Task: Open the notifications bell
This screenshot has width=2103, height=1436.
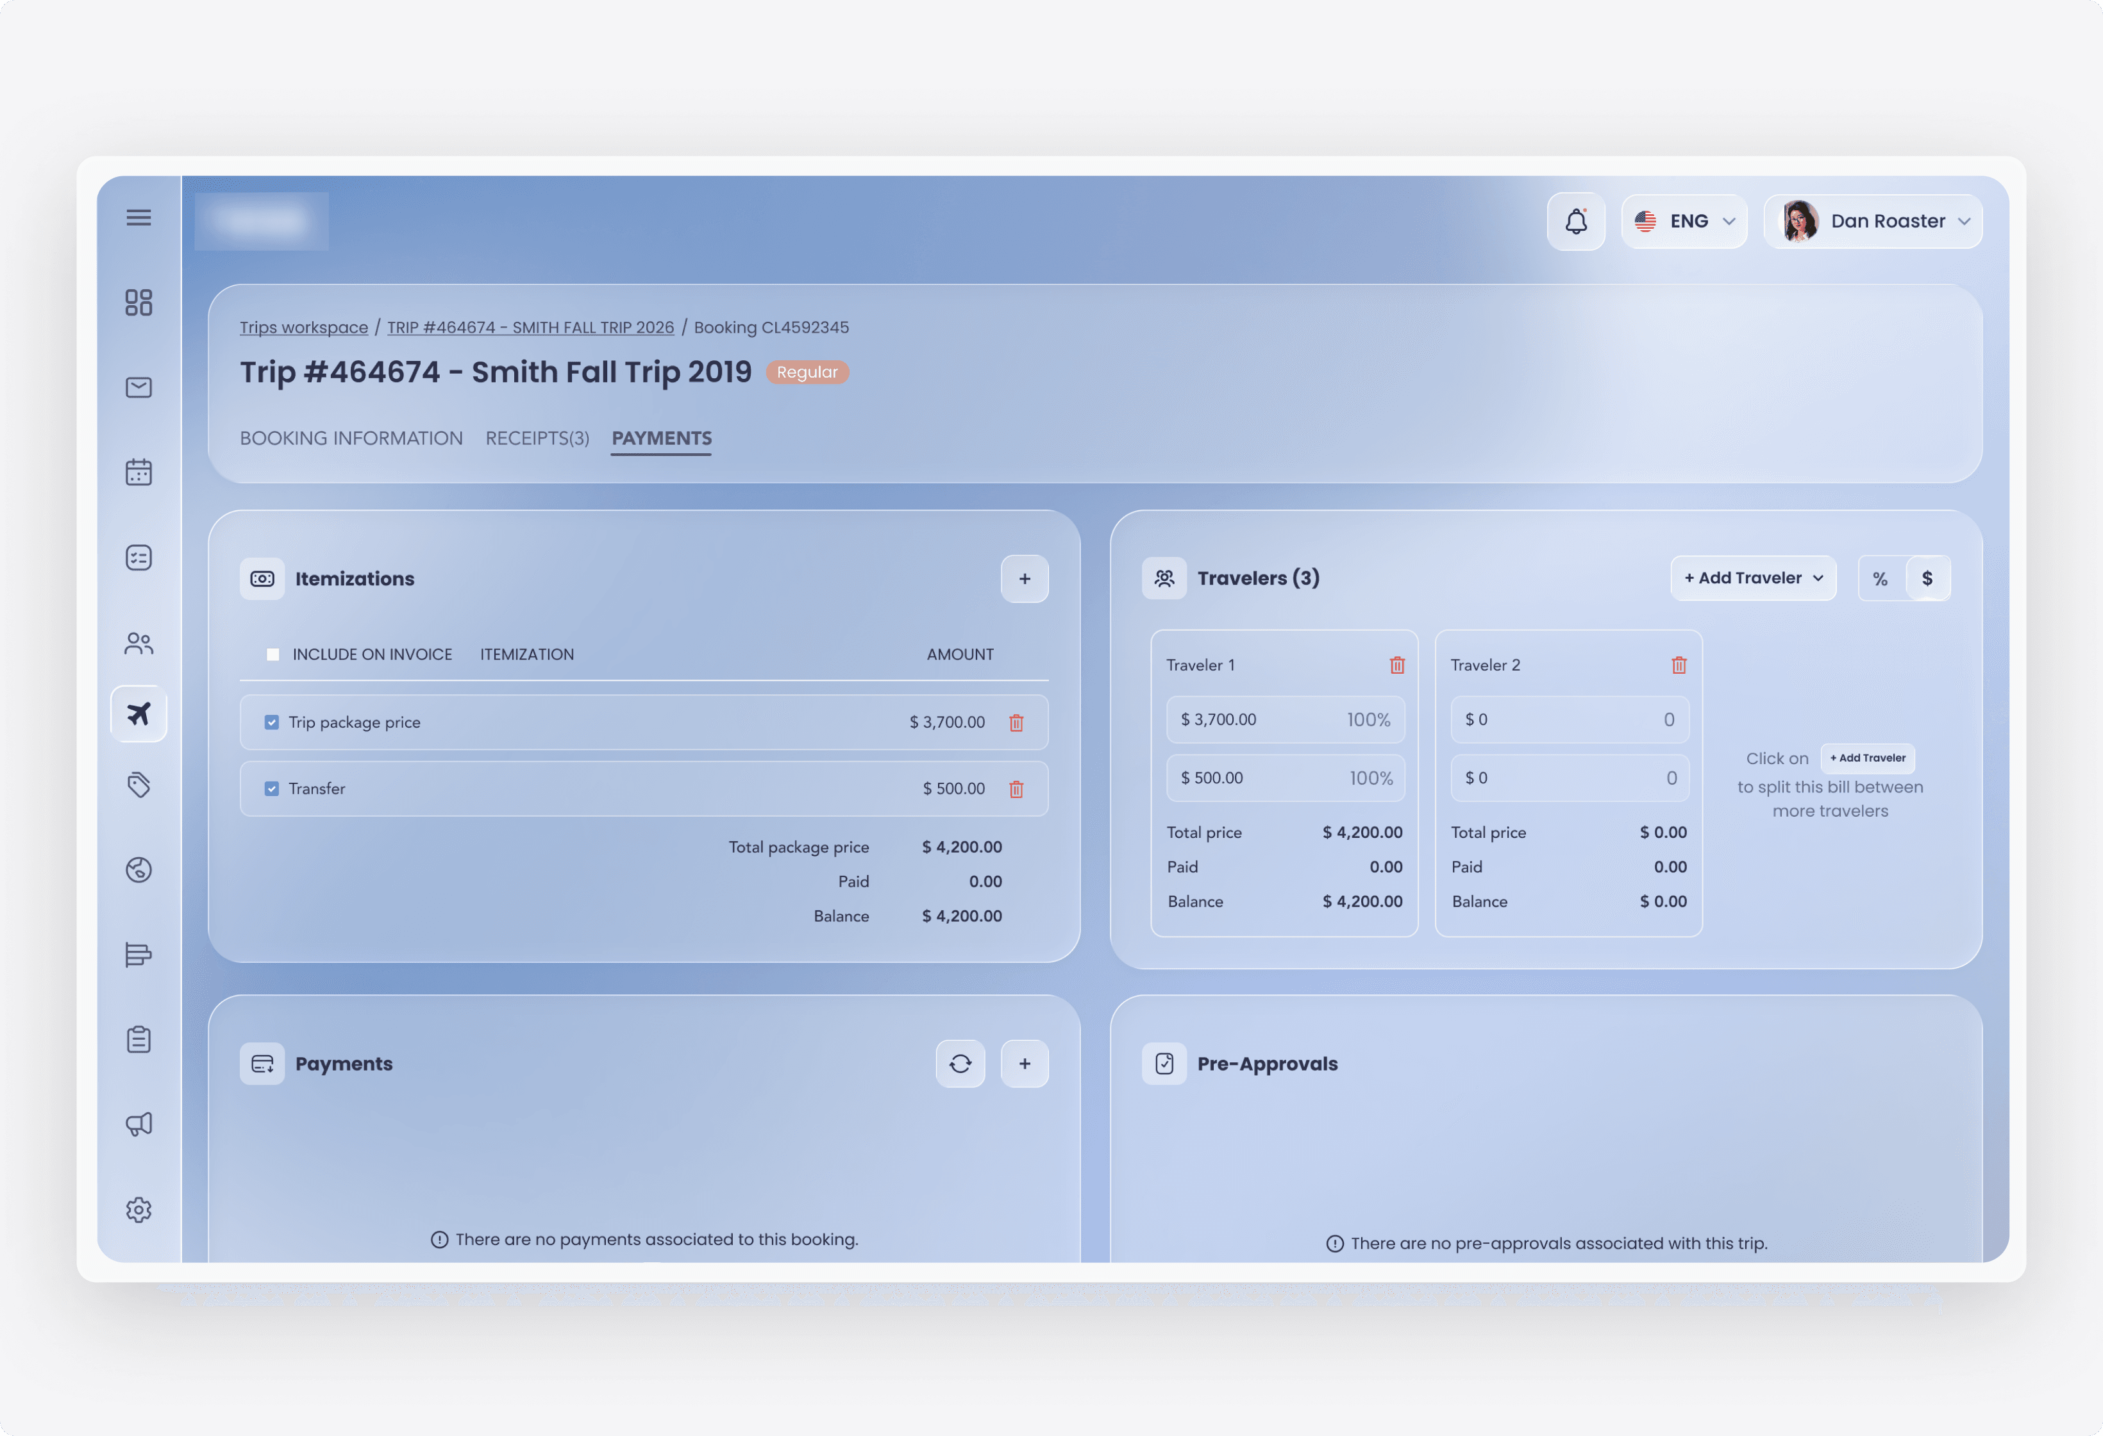Action: (1575, 221)
